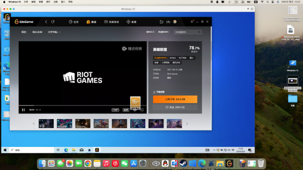Select the fourth game screenshot thumbnail
The width and height of the screenshot is (303, 170).
[101, 123]
